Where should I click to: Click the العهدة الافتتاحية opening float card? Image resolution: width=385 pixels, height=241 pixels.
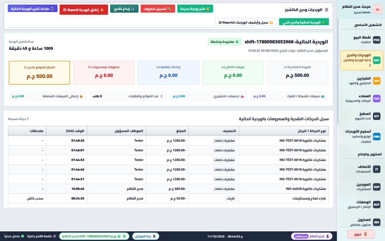[297, 73]
